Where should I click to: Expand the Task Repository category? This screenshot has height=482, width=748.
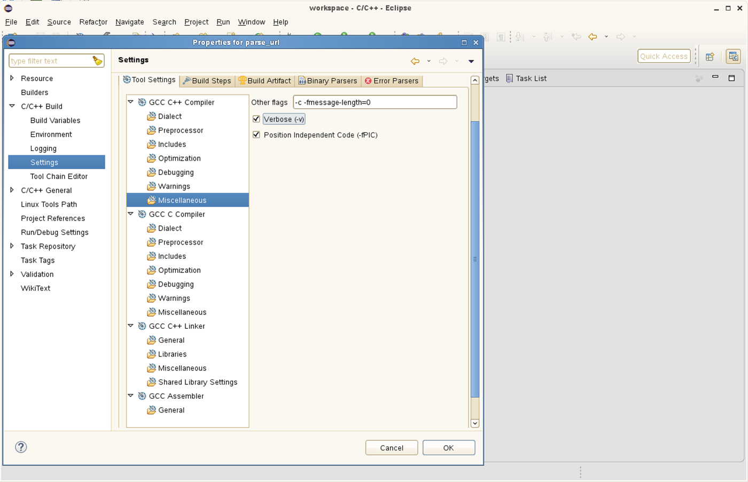coord(12,246)
